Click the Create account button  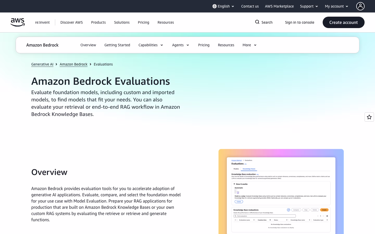tap(343, 22)
